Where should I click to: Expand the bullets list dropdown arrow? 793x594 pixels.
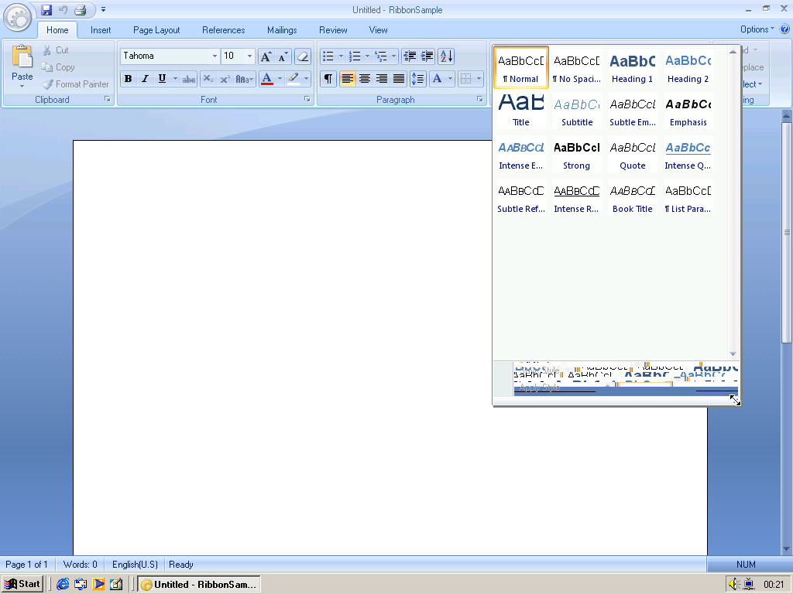tap(341, 56)
